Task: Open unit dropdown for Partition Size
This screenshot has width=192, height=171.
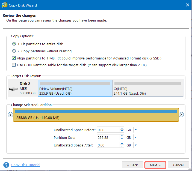Action: pyautogui.click(x=135, y=137)
